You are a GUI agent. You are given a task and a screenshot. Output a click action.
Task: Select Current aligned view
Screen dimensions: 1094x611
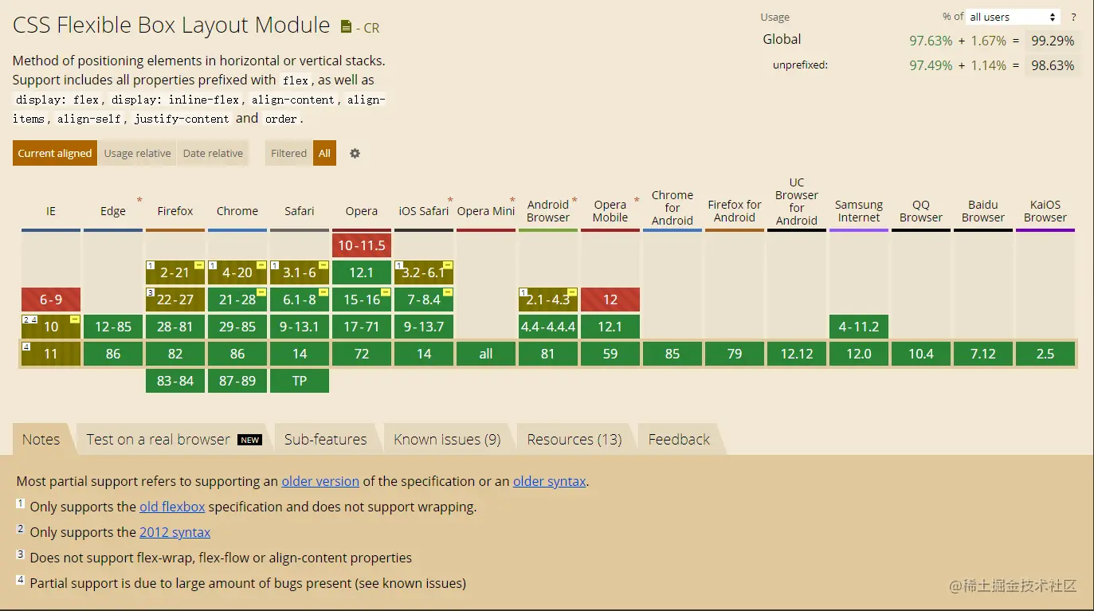coord(55,154)
